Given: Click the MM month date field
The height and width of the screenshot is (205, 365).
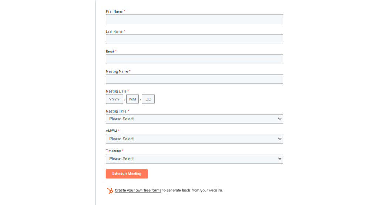Looking at the screenshot, I should [x=132, y=99].
